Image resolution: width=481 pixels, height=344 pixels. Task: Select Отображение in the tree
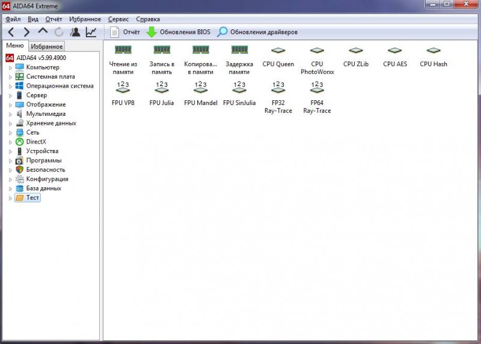[x=40, y=104]
